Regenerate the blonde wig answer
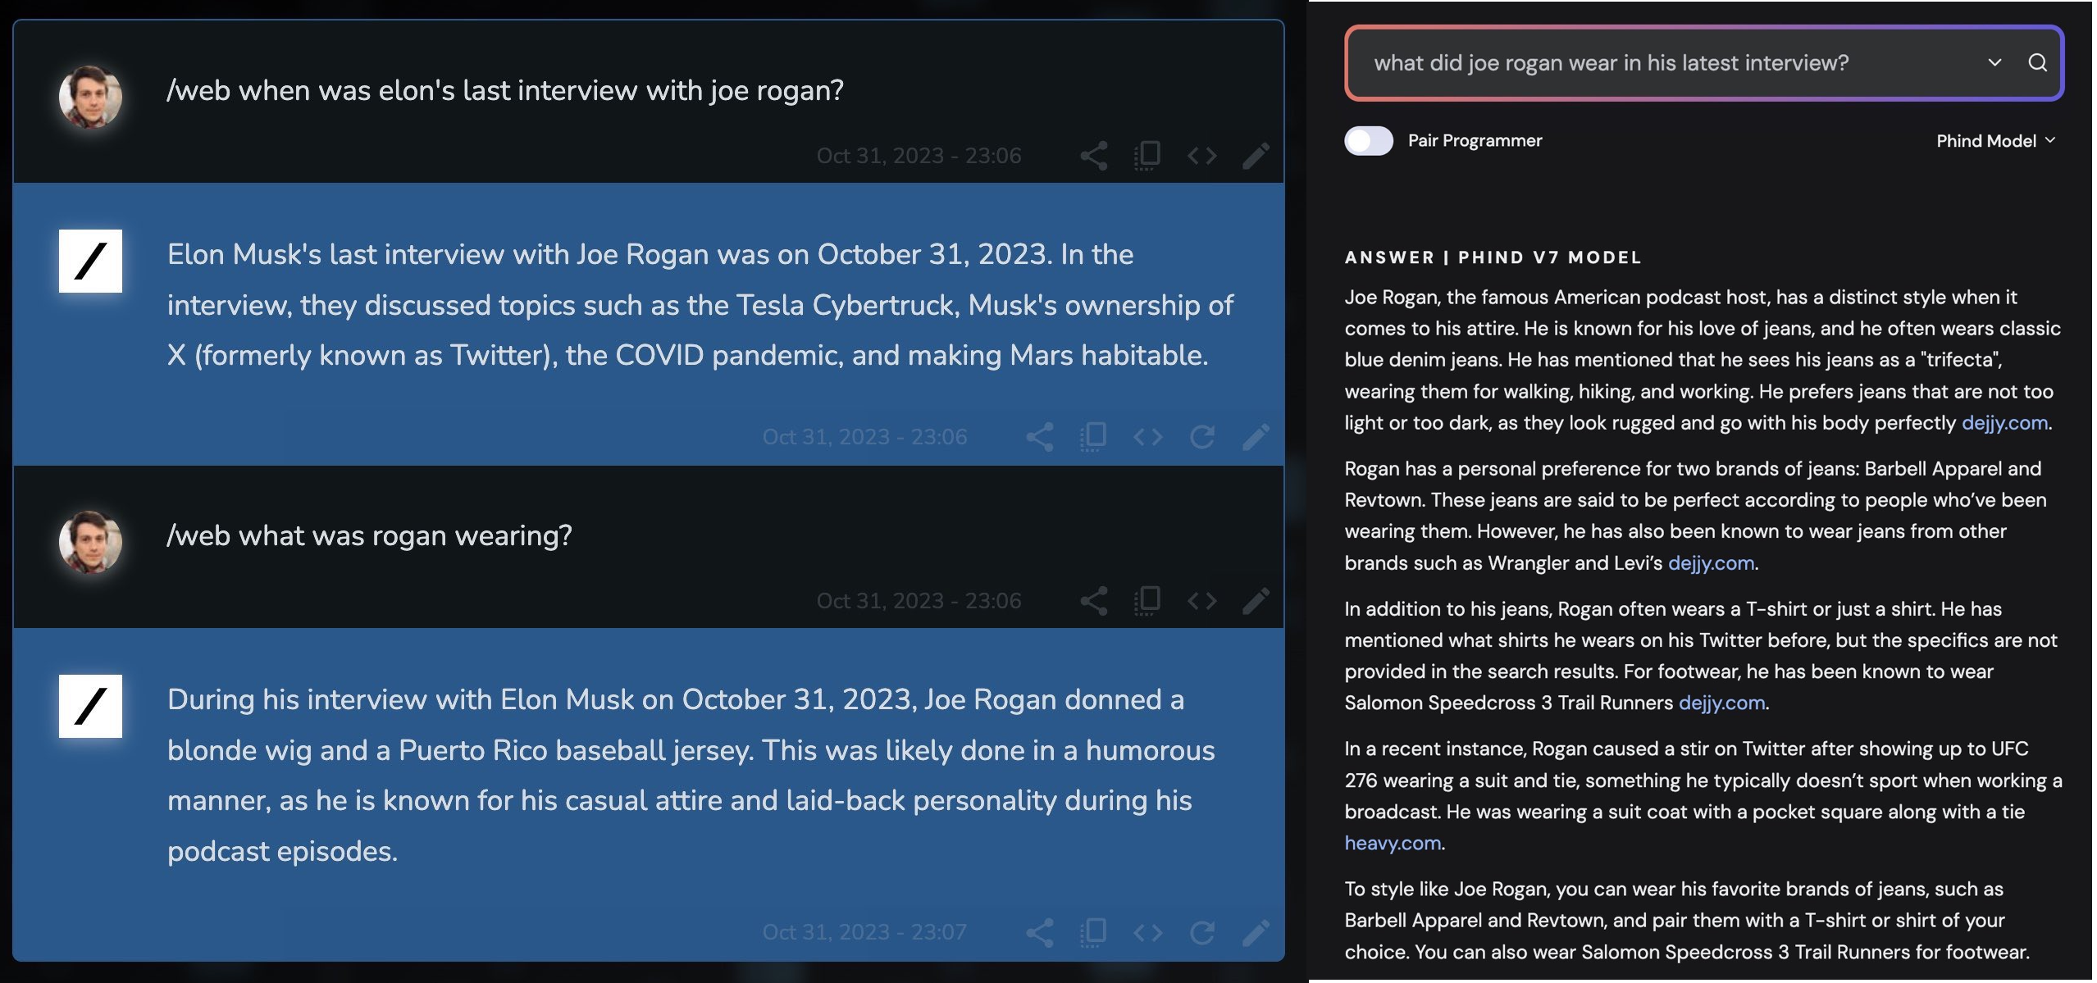 click(x=1201, y=932)
